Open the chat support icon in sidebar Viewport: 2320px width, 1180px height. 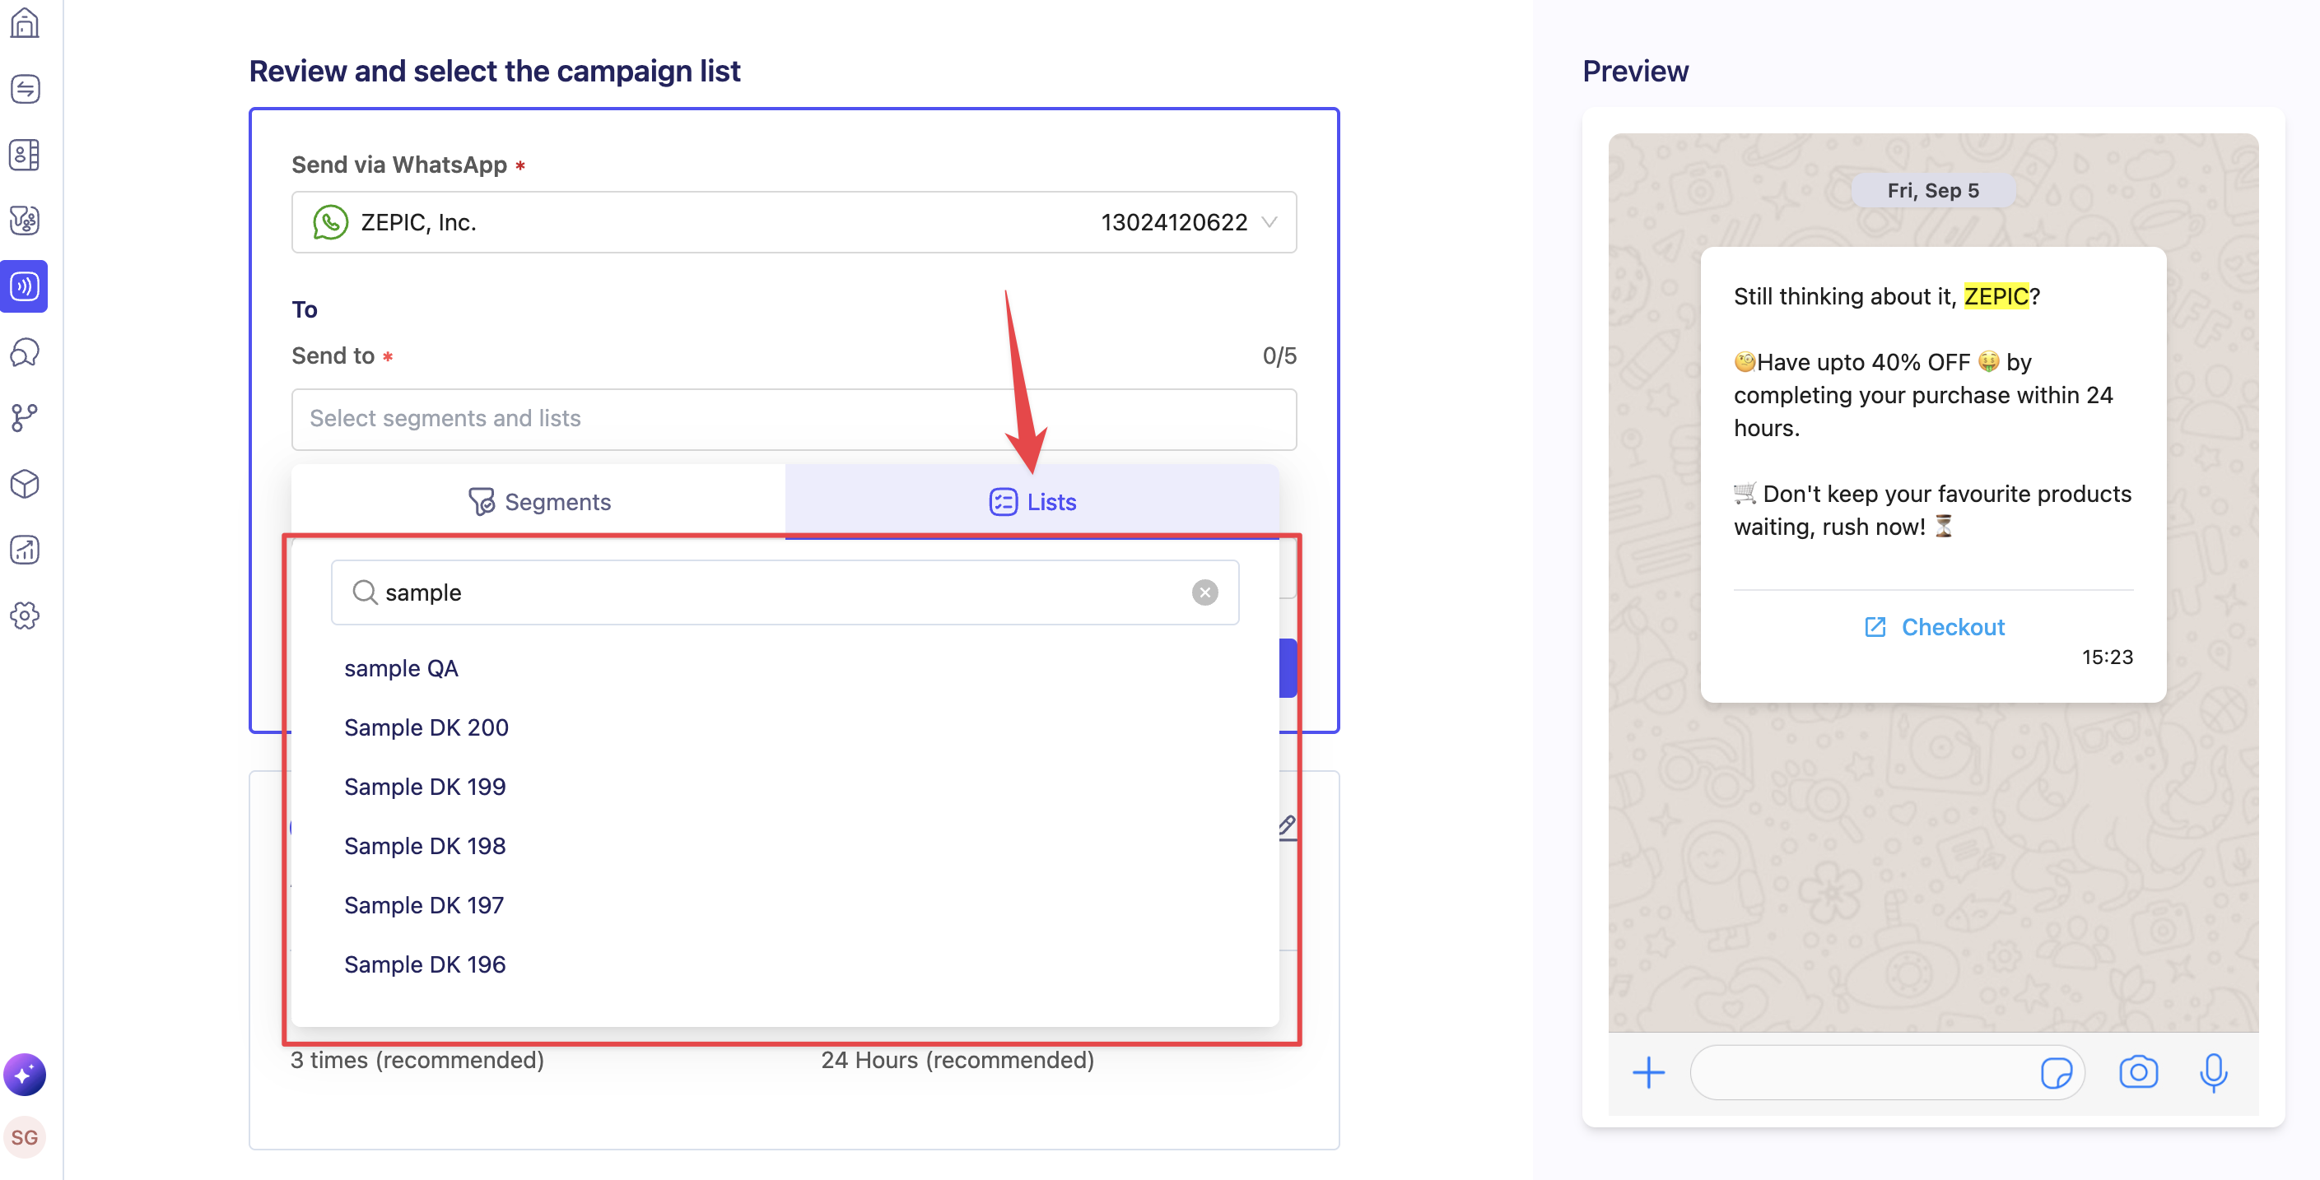pos(25,352)
